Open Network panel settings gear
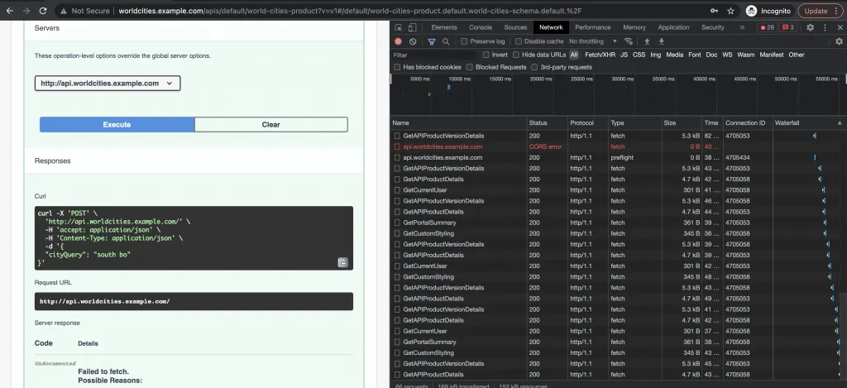Viewport: 847px width, 388px height. (839, 41)
